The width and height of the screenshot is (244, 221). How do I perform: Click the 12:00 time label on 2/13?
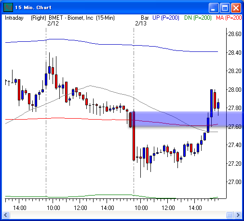pos(168,208)
